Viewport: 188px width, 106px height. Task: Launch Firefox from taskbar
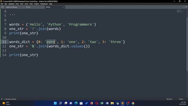tap(91, 103)
